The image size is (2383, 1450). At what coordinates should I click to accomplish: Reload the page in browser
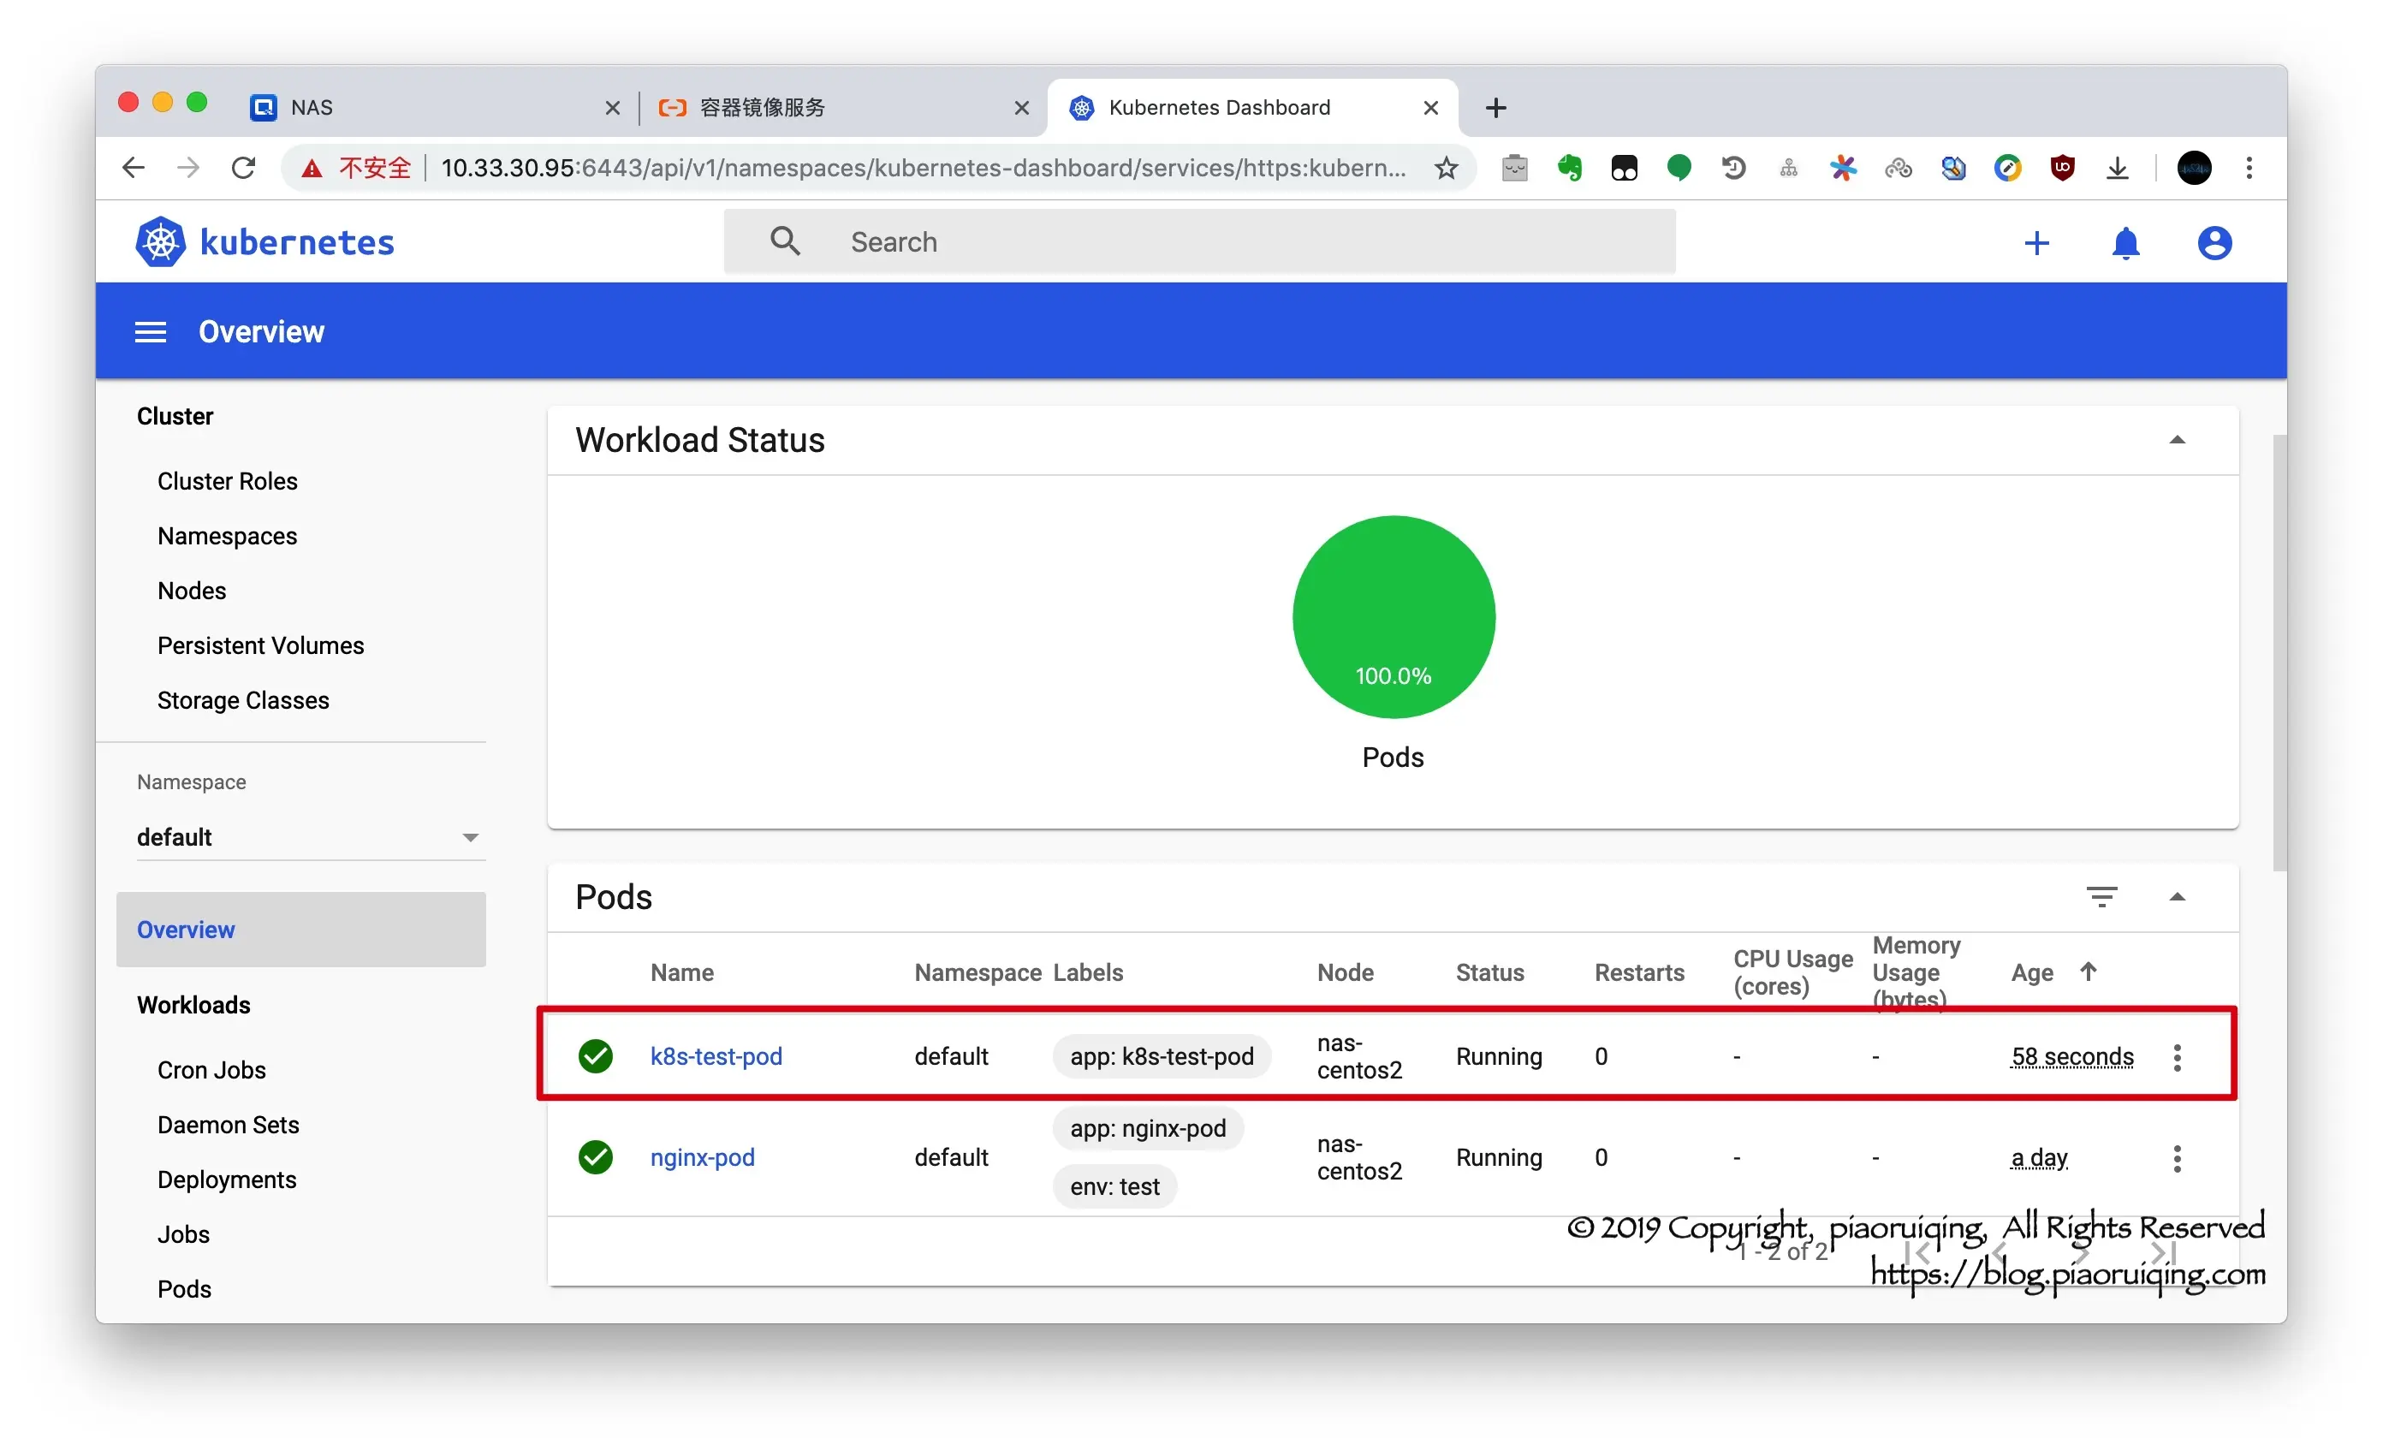pyautogui.click(x=244, y=169)
